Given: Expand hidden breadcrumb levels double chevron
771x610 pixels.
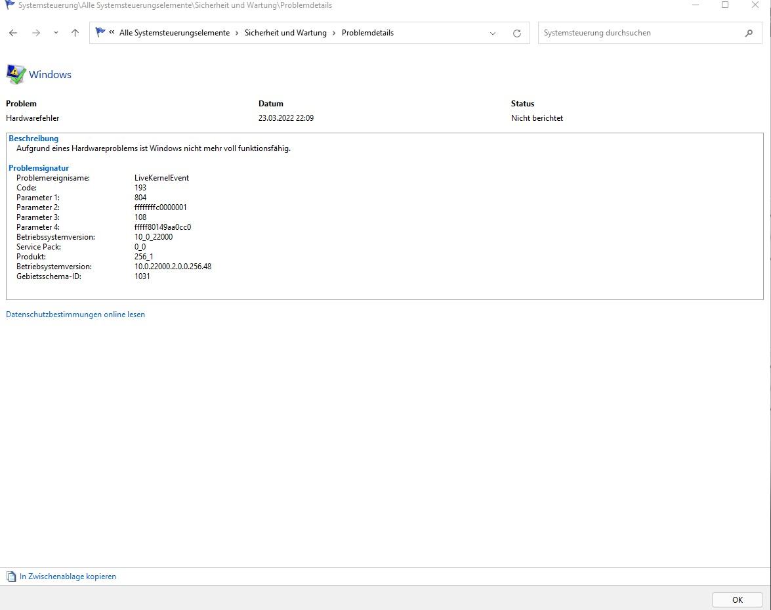Looking at the screenshot, I should pyautogui.click(x=112, y=32).
